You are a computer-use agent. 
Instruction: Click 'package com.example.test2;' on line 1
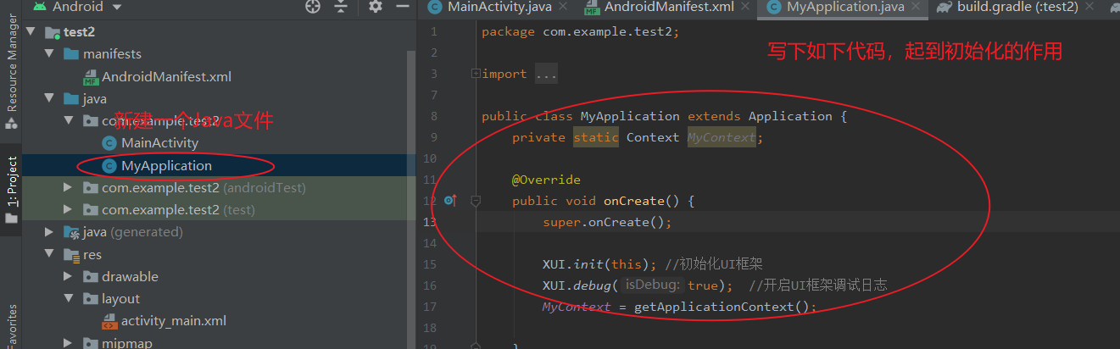pos(581,31)
